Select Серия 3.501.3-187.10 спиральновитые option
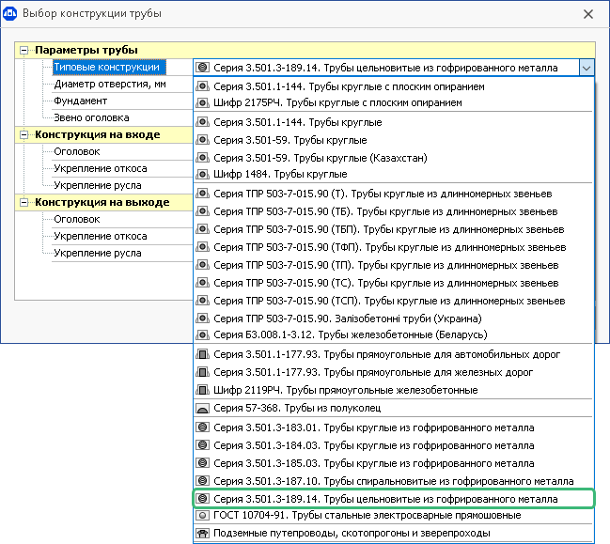The height and width of the screenshot is (544, 610). tap(394, 481)
